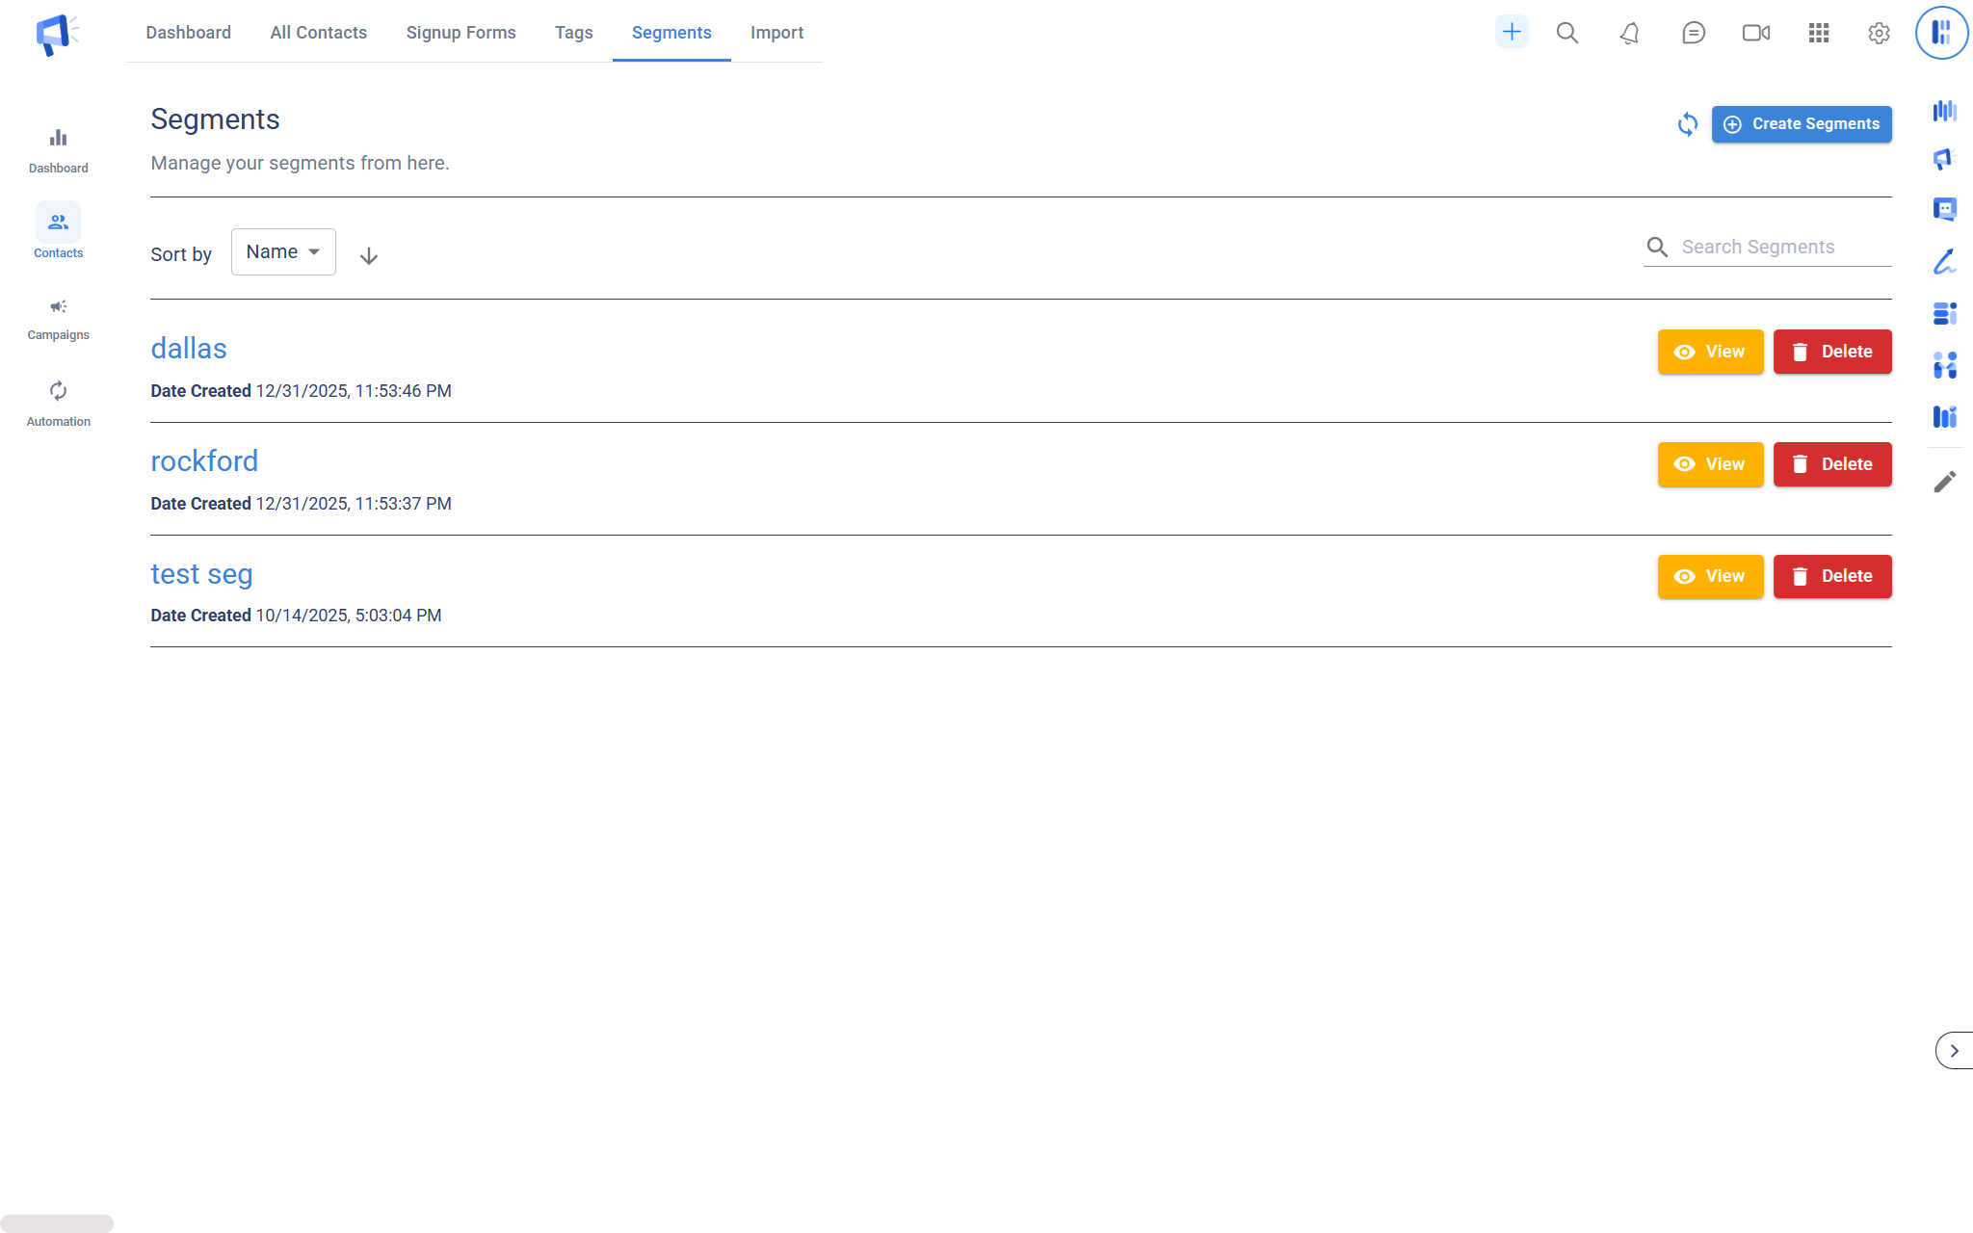Image resolution: width=1973 pixels, height=1233 pixels.
Task: View the rockford segment
Action: (x=1710, y=464)
